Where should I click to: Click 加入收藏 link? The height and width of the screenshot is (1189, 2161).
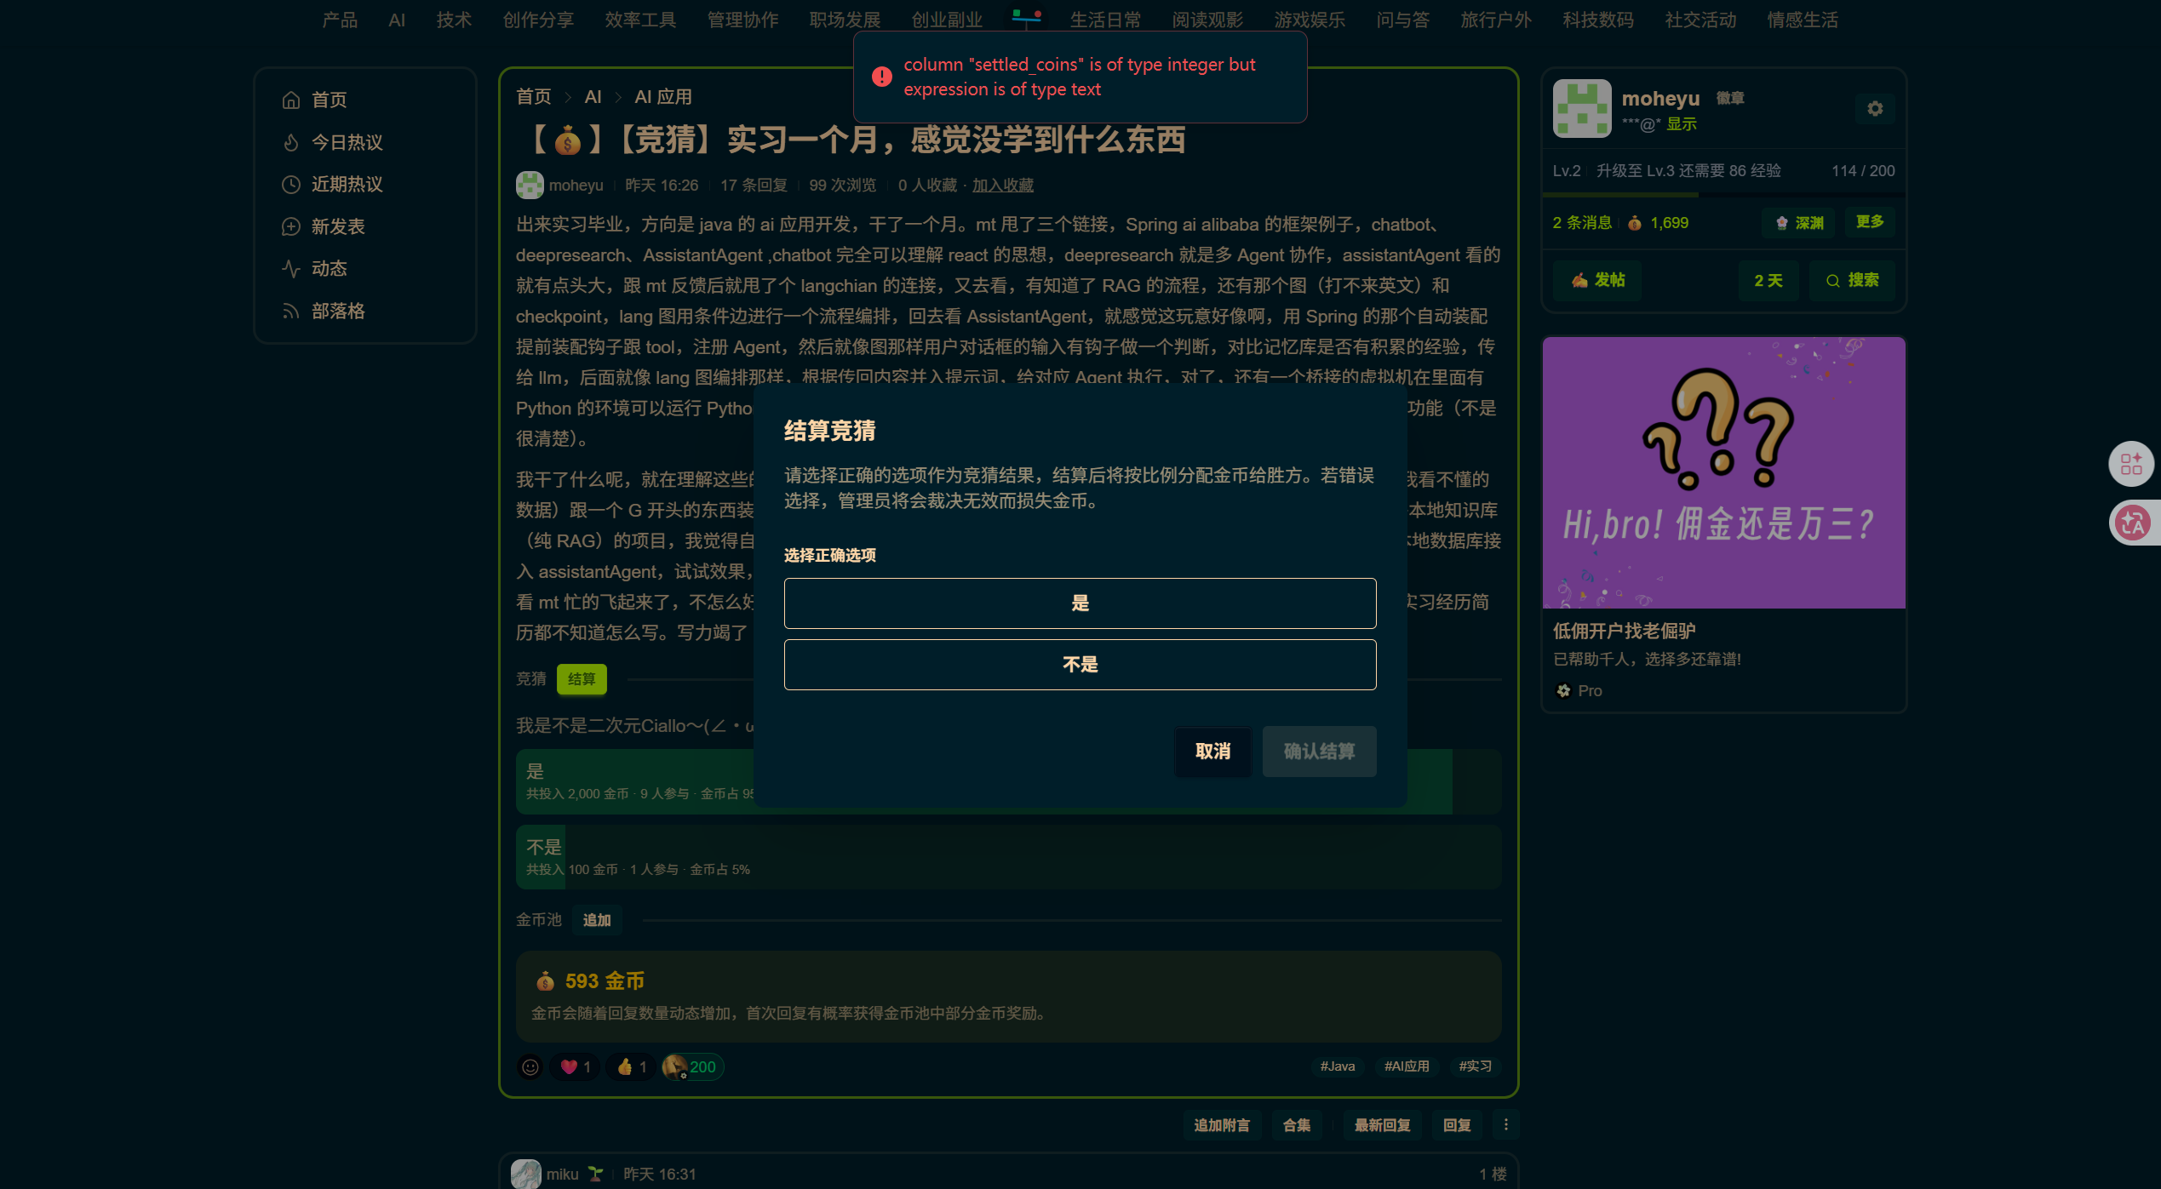1002,185
